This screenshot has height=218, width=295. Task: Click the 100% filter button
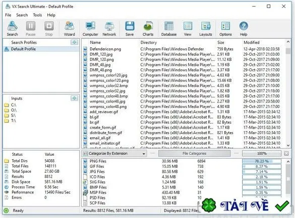(x=262, y=154)
